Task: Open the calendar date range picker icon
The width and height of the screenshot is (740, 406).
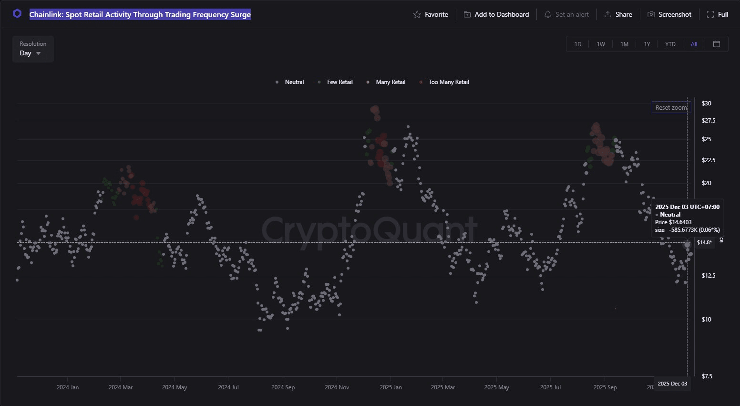Action: (717, 44)
